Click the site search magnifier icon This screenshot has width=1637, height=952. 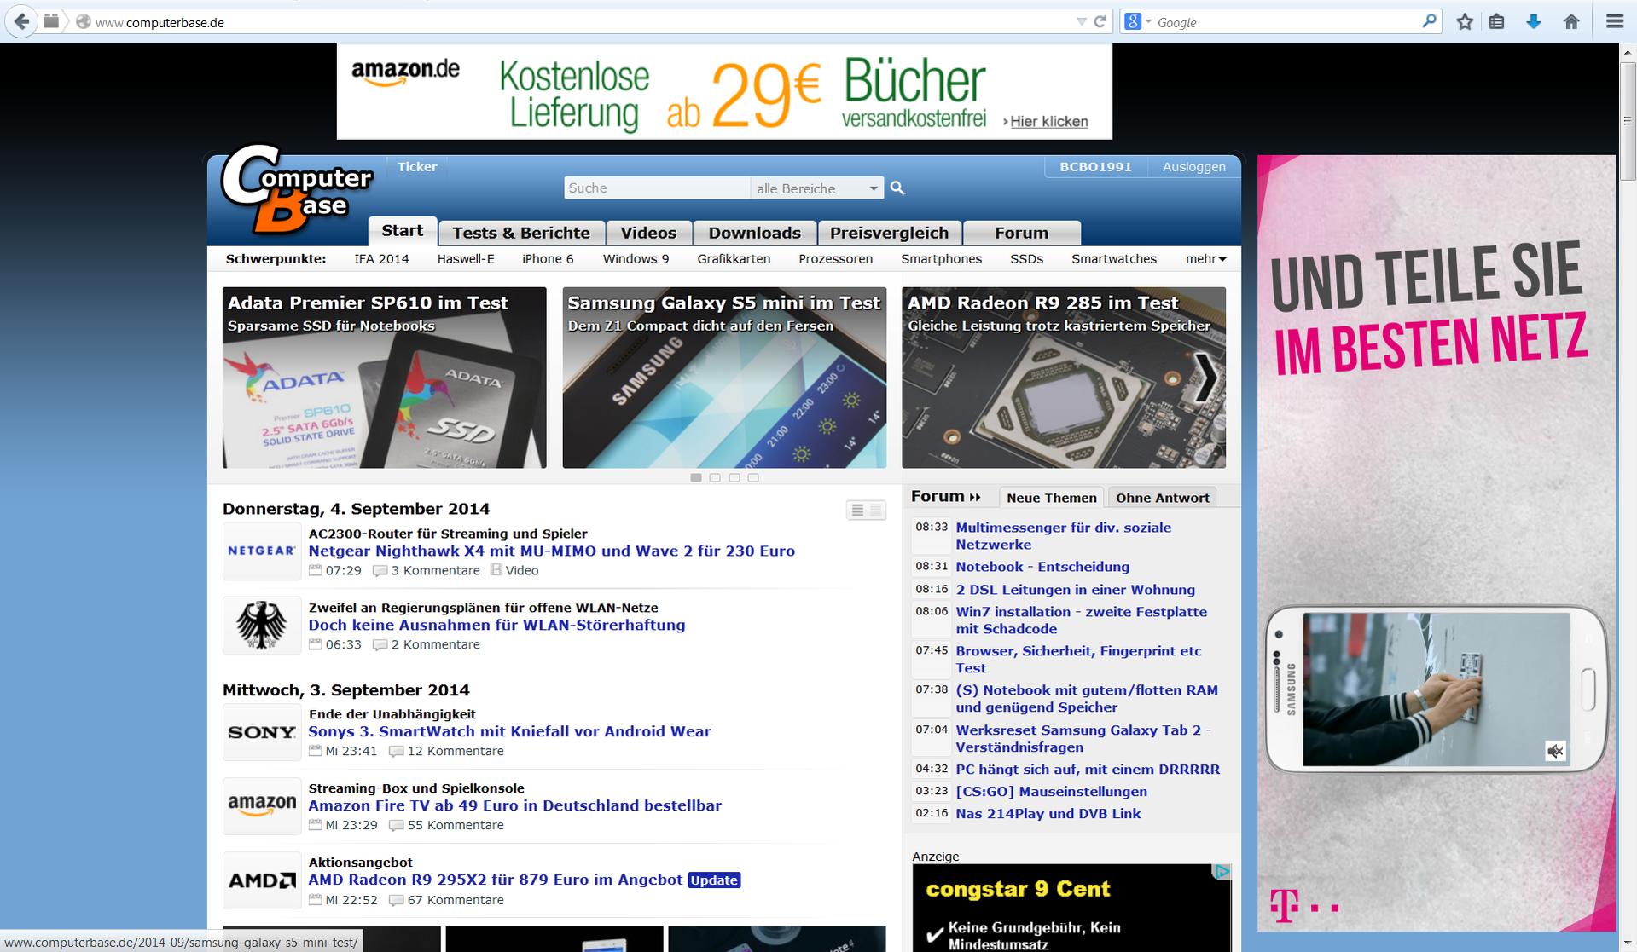coord(897,188)
